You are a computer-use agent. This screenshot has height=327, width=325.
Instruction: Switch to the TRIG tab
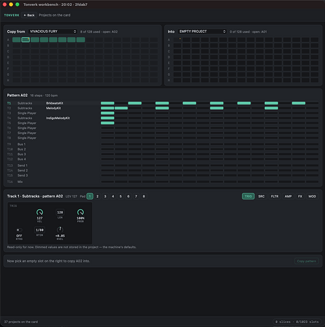click(248, 196)
